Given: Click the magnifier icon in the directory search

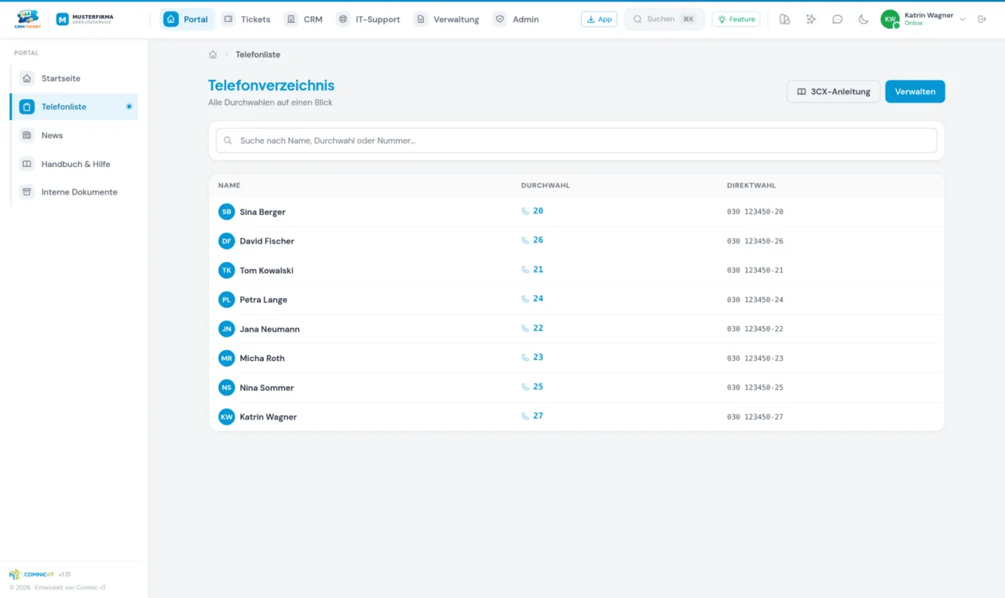Looking at the screenshot, I should [228, 140].
